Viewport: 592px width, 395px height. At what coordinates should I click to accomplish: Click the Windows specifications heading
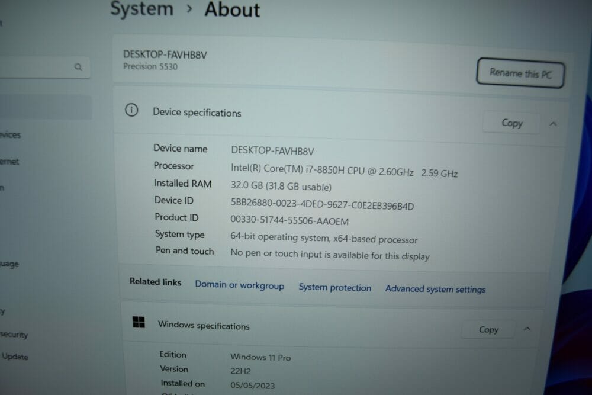pos(204,326)
